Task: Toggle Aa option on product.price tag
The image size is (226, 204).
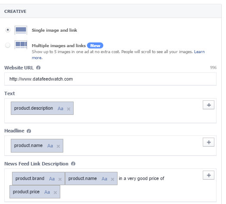Action: pos(47,192)
